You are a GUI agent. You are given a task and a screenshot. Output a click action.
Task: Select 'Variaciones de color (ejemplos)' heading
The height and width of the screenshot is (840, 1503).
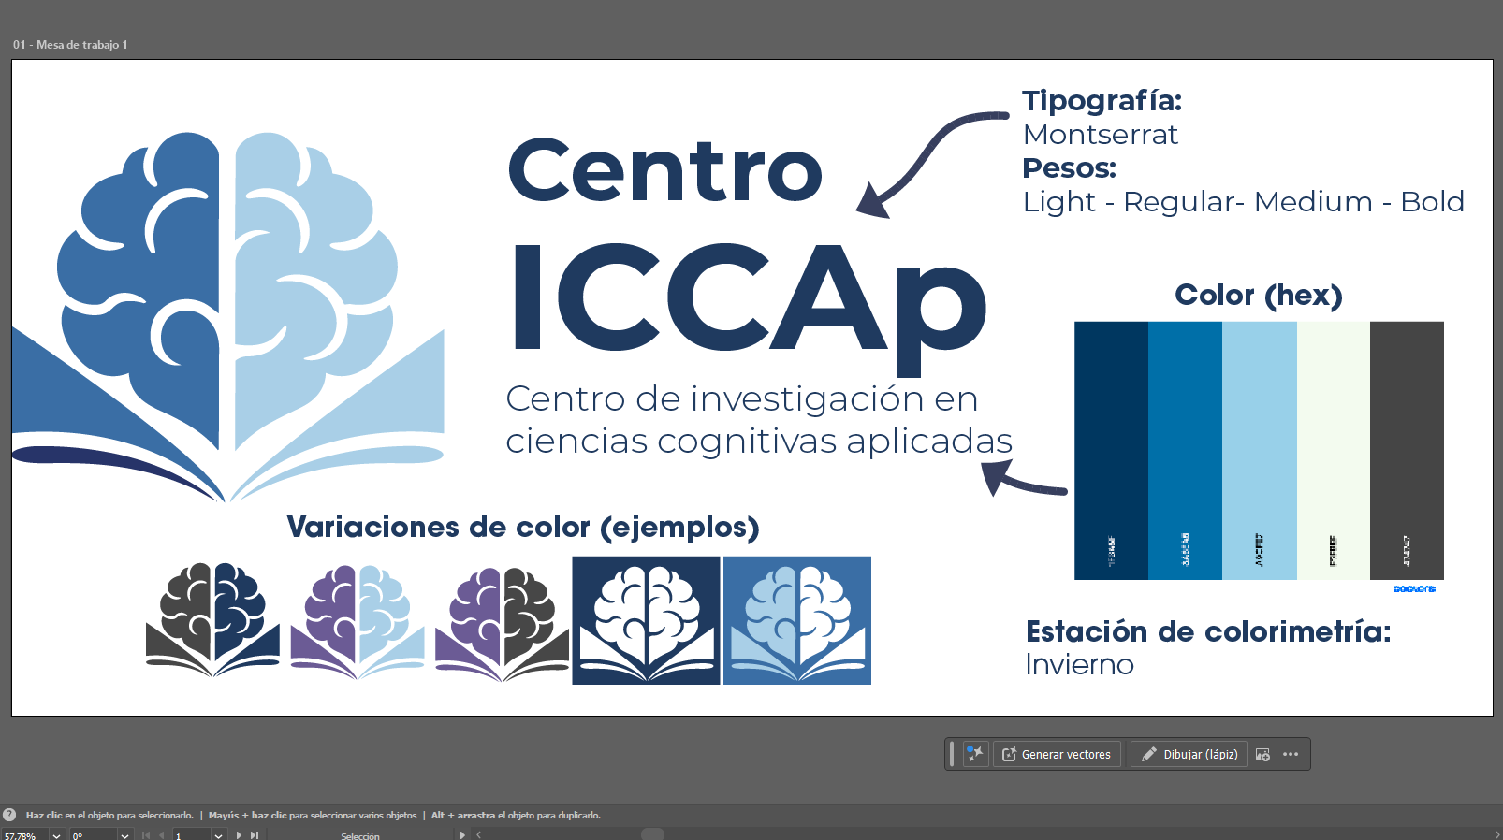[x=523, y=528]
